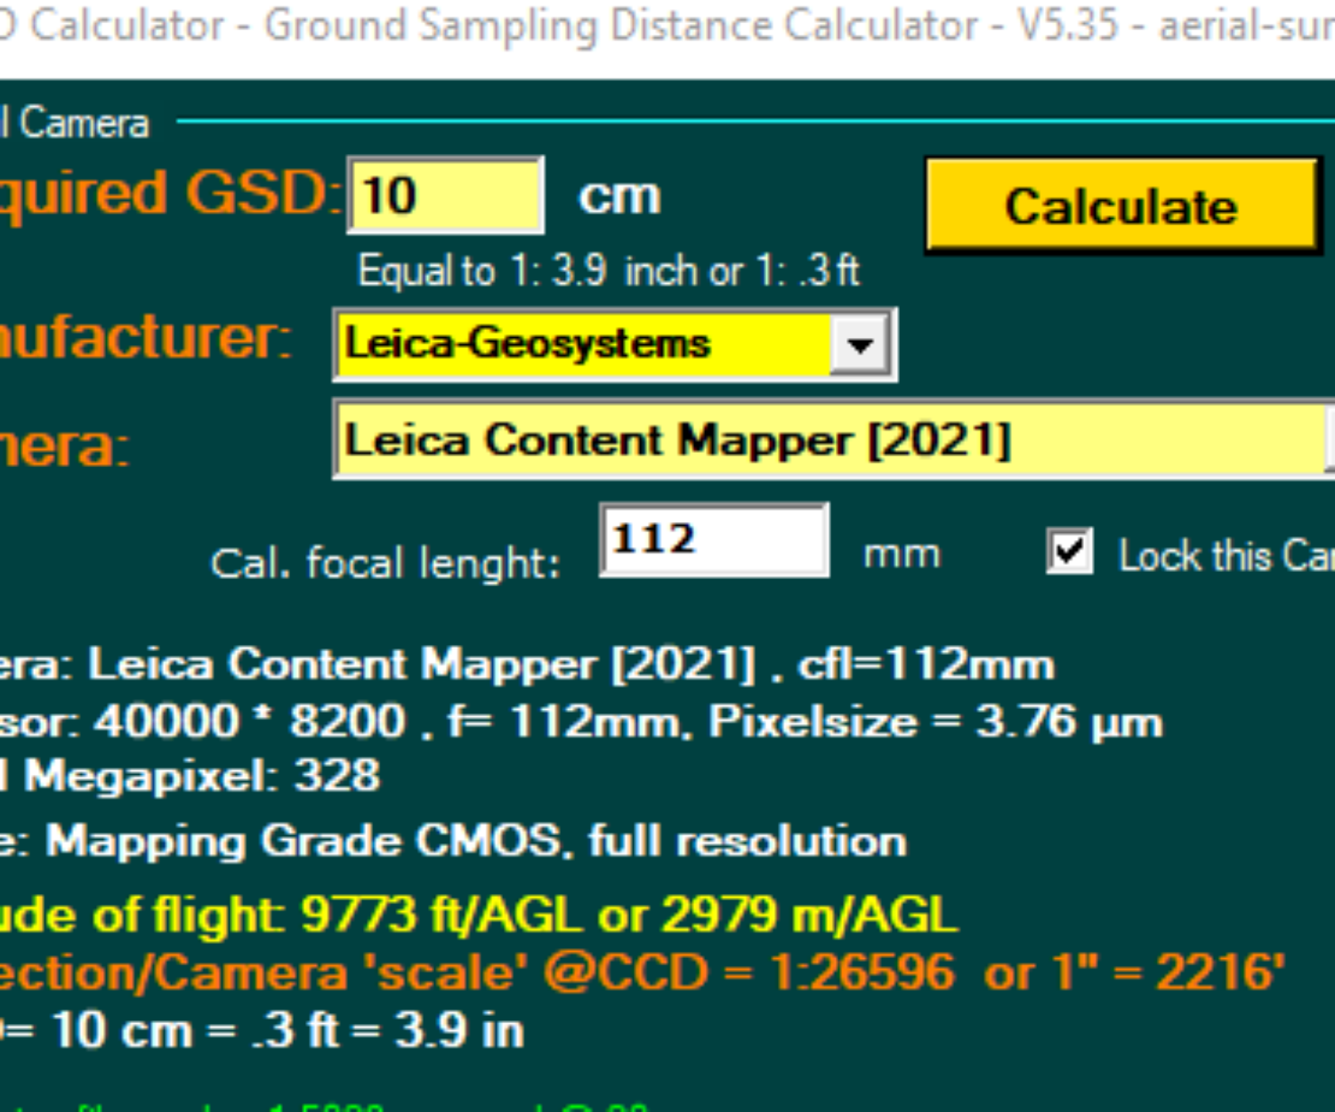The width and height of the screenshot is (1335, 1112).
Task: Click the 'Lock this Camera' checkbox label text
Action: coord(1225,556)
